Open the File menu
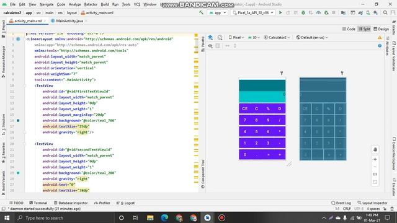The width and height of the screenshot is (397, 223). [x=12, y=4]
